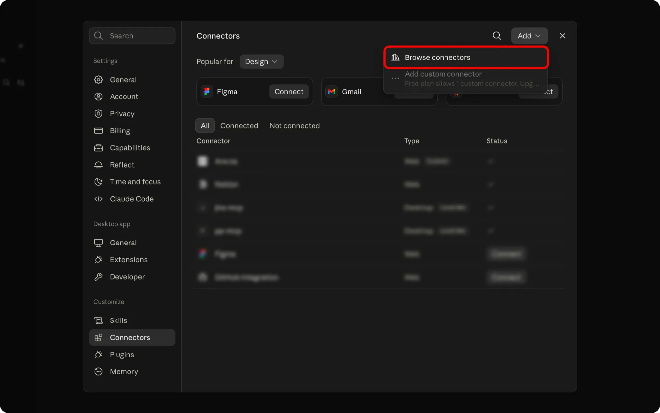Open Time and focus moon icon
This screenshot has width=660, height=413.
click(98, 182)
